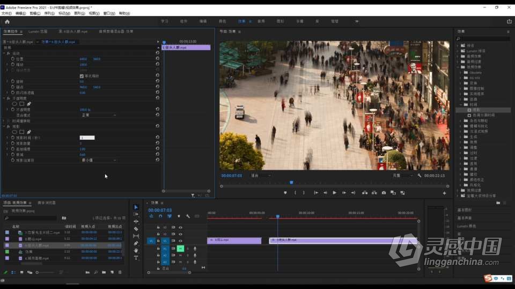Image resolution: width=515 pixels, height=289 pixels.
Task: Toggle the uniform scale checkbox
Action: click(x=82, y=76)
